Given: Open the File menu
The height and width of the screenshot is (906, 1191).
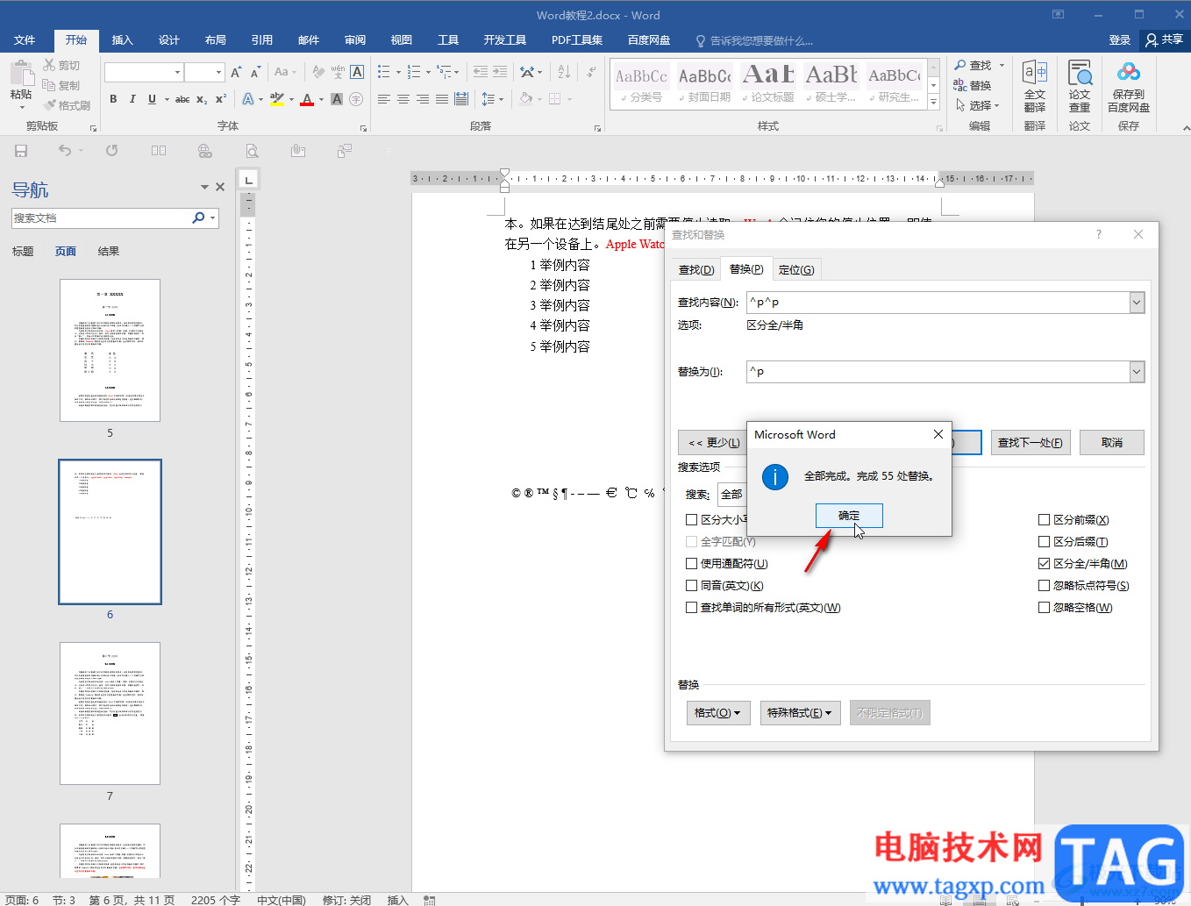Looking at the screenshot, I should (x=25, y=39).
